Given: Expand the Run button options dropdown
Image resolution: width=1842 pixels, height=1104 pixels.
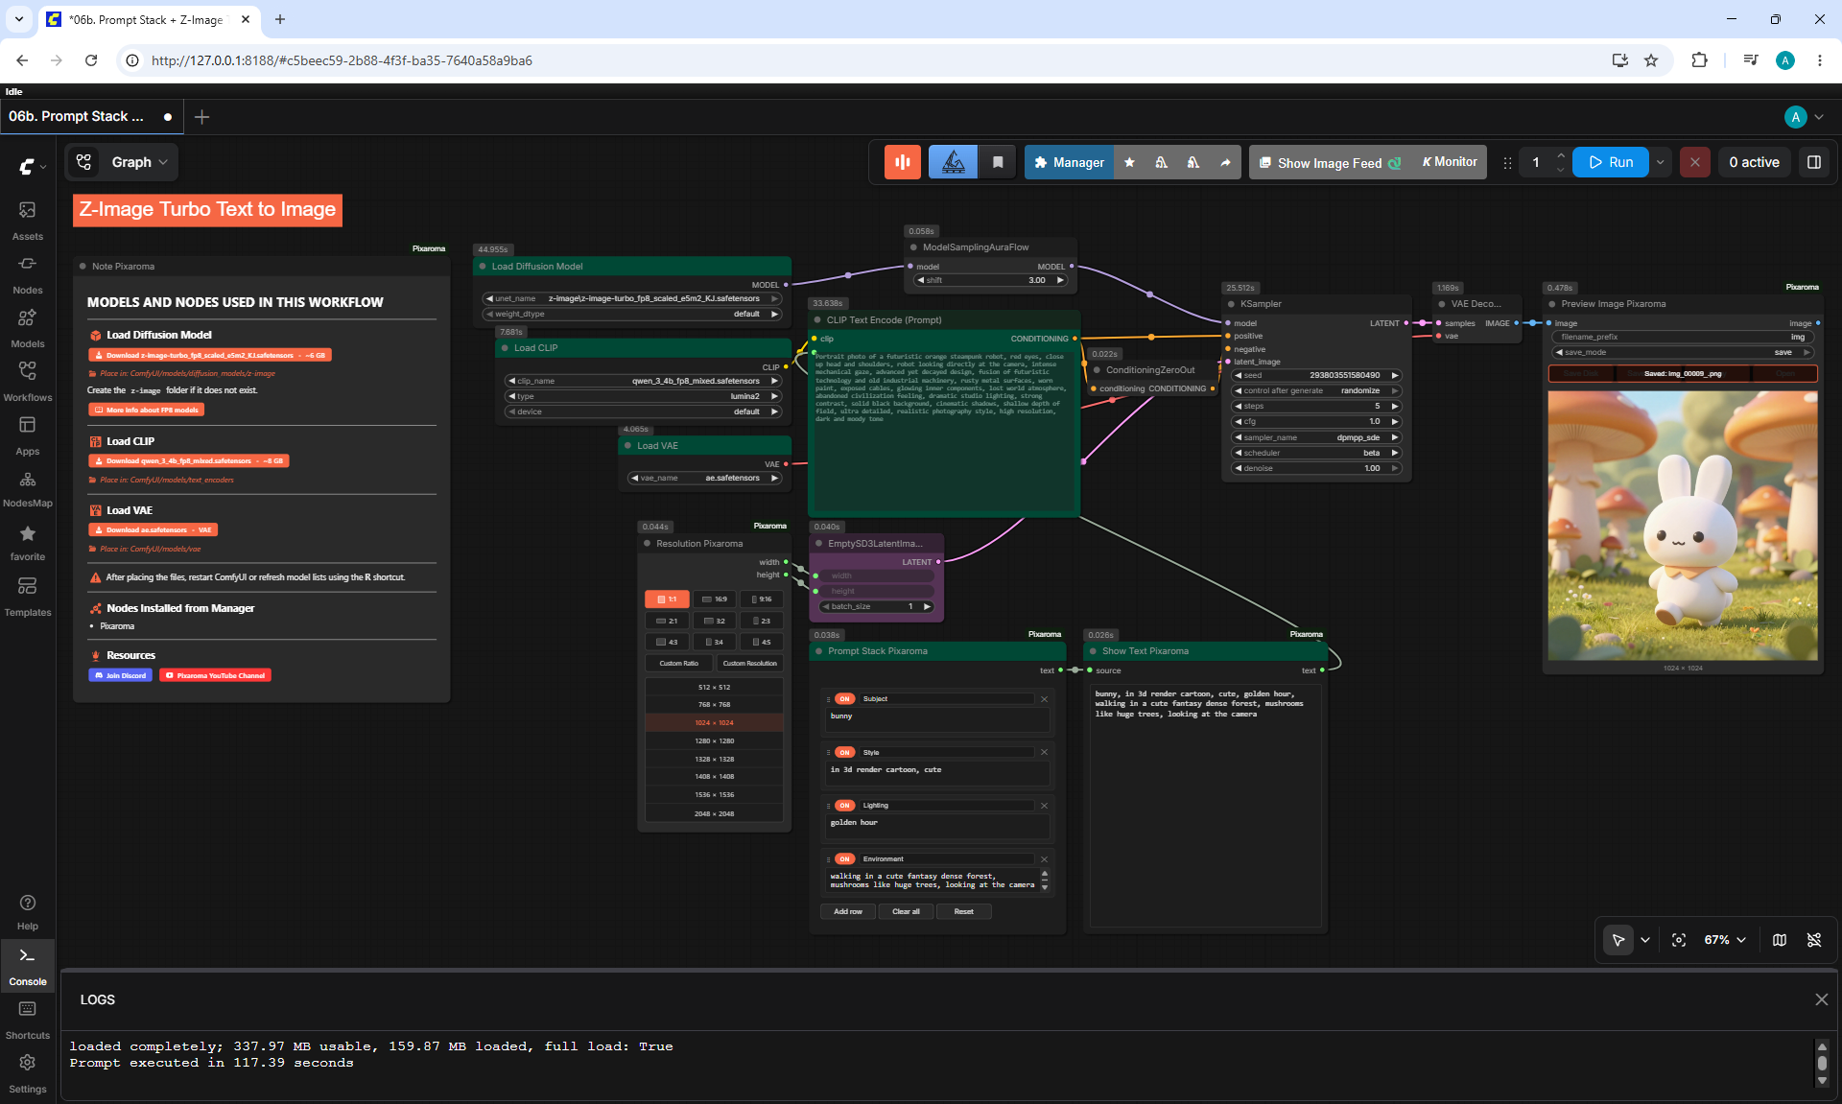Looking at the screenshot, I should [1660, 162].
